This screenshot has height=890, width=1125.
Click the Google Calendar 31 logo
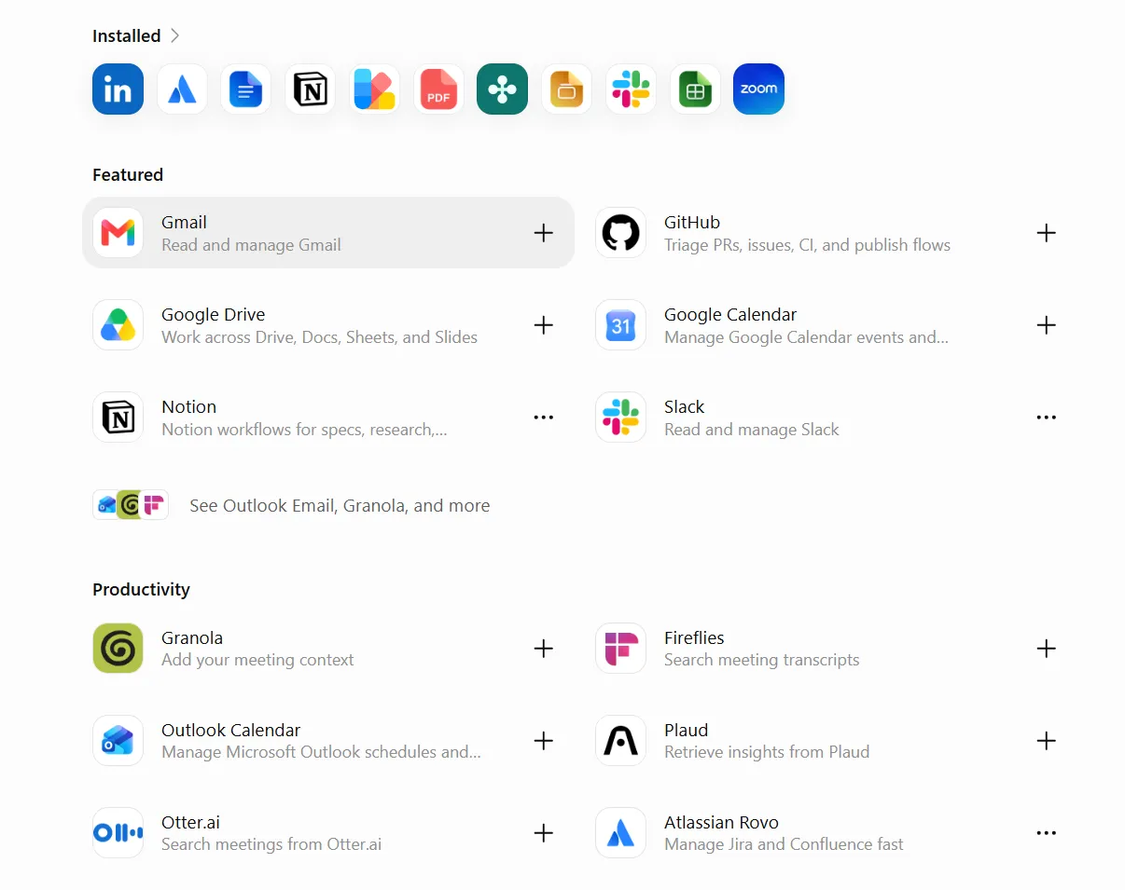click(x=620, y=325)
